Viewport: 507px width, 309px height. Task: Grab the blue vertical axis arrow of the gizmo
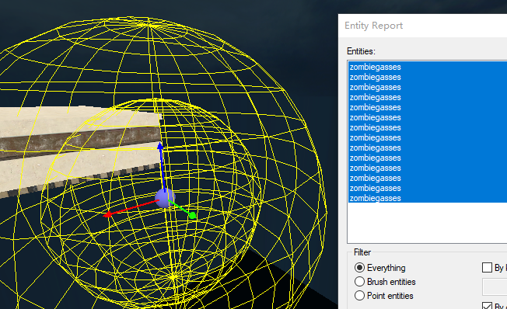point(161,161)
